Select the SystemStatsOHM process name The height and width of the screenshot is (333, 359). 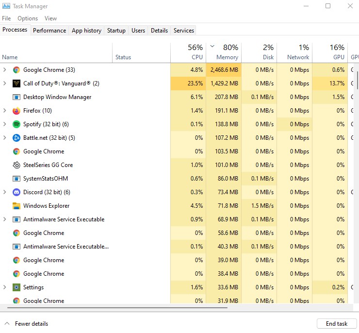(x=46, y=179)
